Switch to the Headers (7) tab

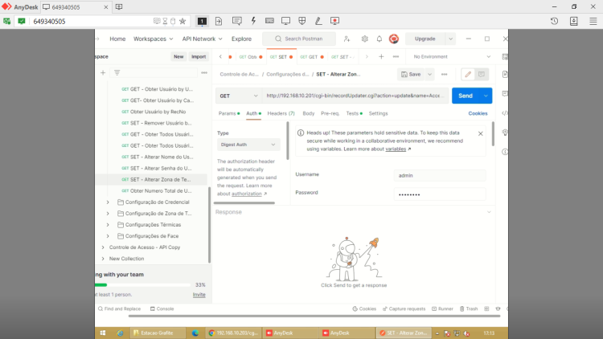coord(281,113)
